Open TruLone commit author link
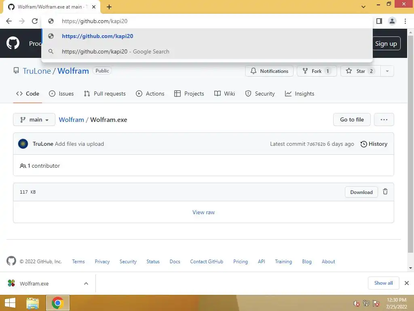 [x=43, y=144]
